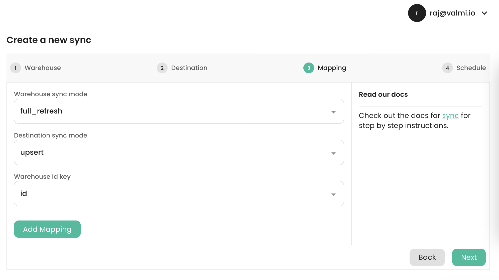The image size is (499, 280).
Task: Open the Destination sync mode dropdown
Action: (179, 152)
